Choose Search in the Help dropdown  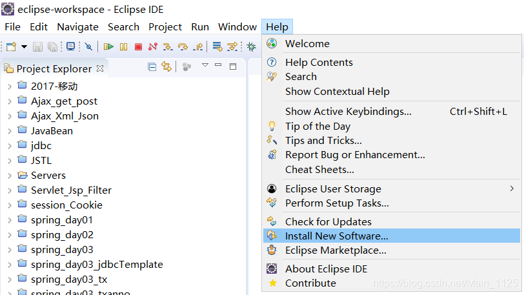pyautogui.click(x=392, y=77)
